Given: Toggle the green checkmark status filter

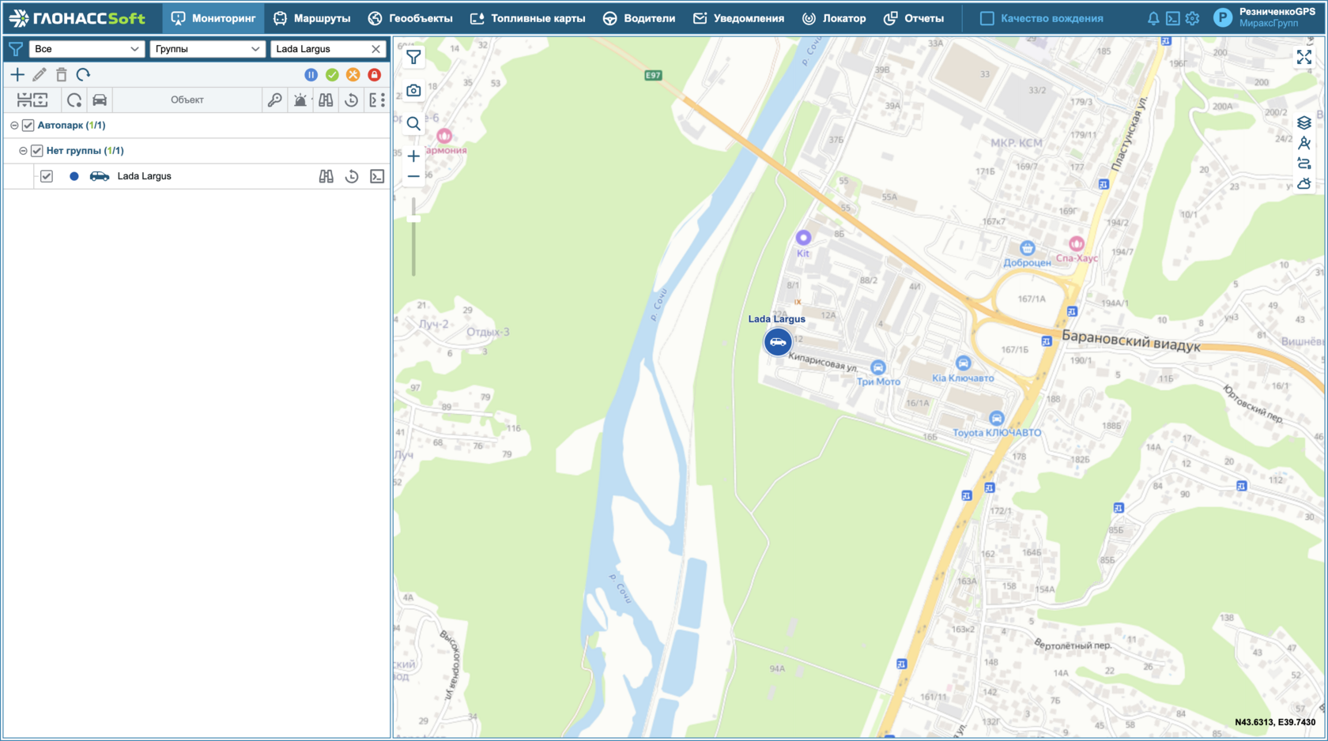Looking at the screenshot, I should (x=332, y=75).
